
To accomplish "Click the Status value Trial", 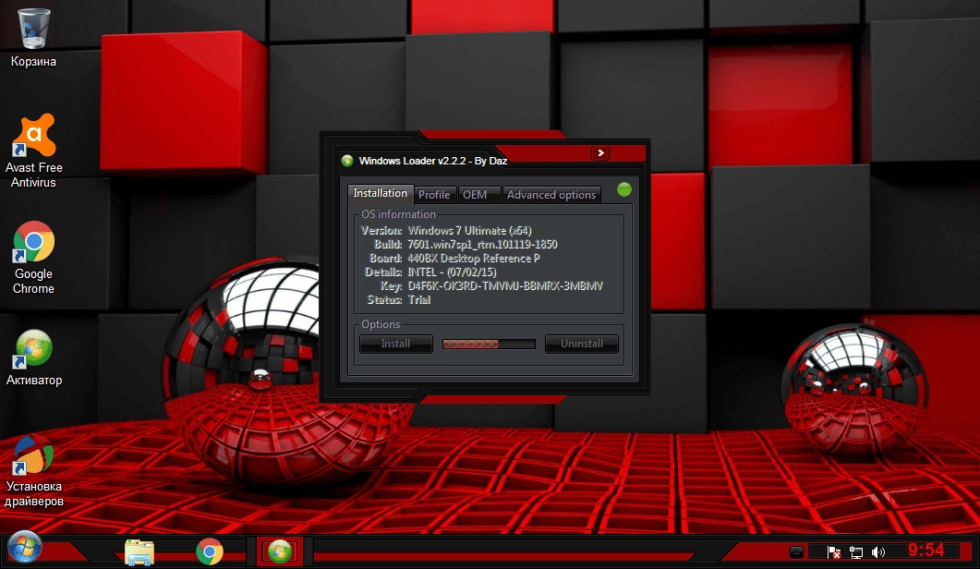I will coord(419,299).
